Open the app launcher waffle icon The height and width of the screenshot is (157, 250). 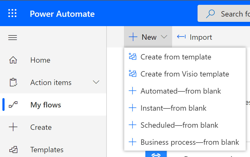click(12, 13)
